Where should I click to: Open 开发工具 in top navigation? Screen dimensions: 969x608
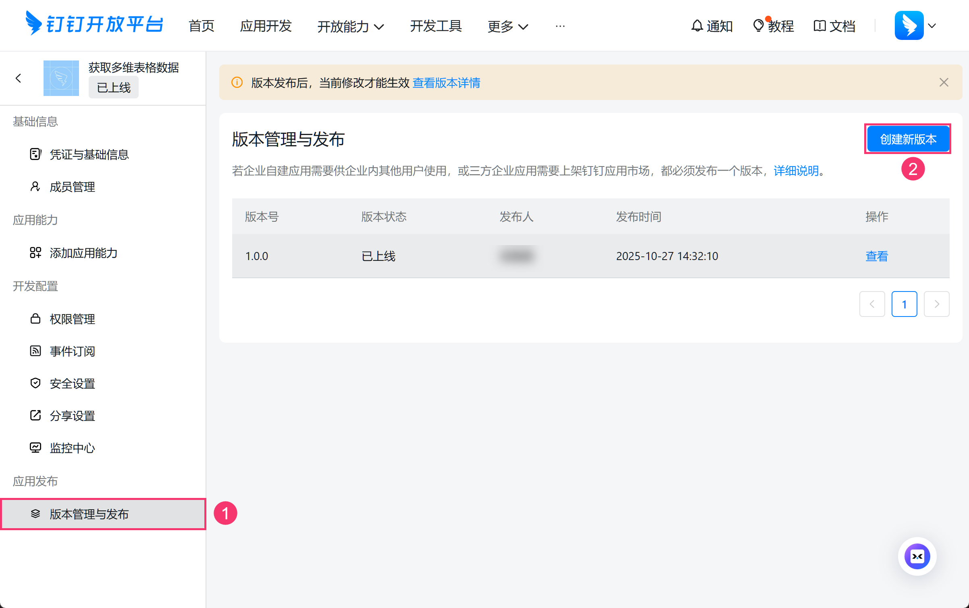tap(436, 26)
